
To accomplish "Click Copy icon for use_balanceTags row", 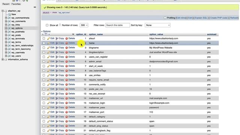I will tap(57, 70).
